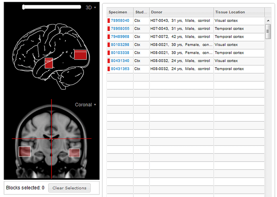The width and height of the screenshot is (277, 197).
Task: Select the visual cortex block on 3D brain
Action: pyautogui.click(x=80, y=55)
